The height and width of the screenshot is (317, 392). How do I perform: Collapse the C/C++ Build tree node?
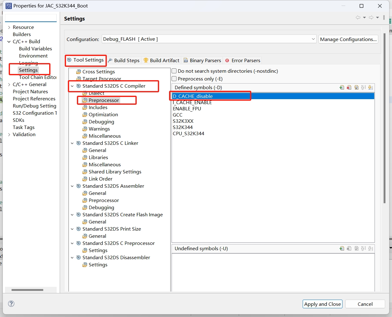[x=9, y=42]
